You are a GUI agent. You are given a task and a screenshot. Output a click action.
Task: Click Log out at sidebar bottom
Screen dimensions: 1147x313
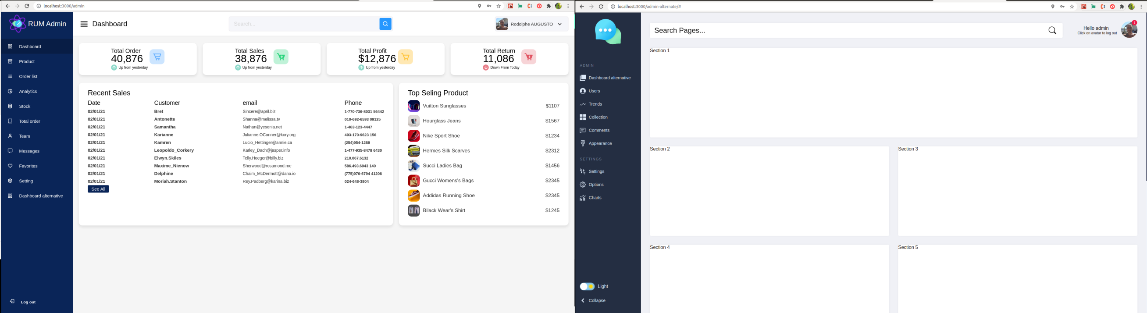click(28, 302)
